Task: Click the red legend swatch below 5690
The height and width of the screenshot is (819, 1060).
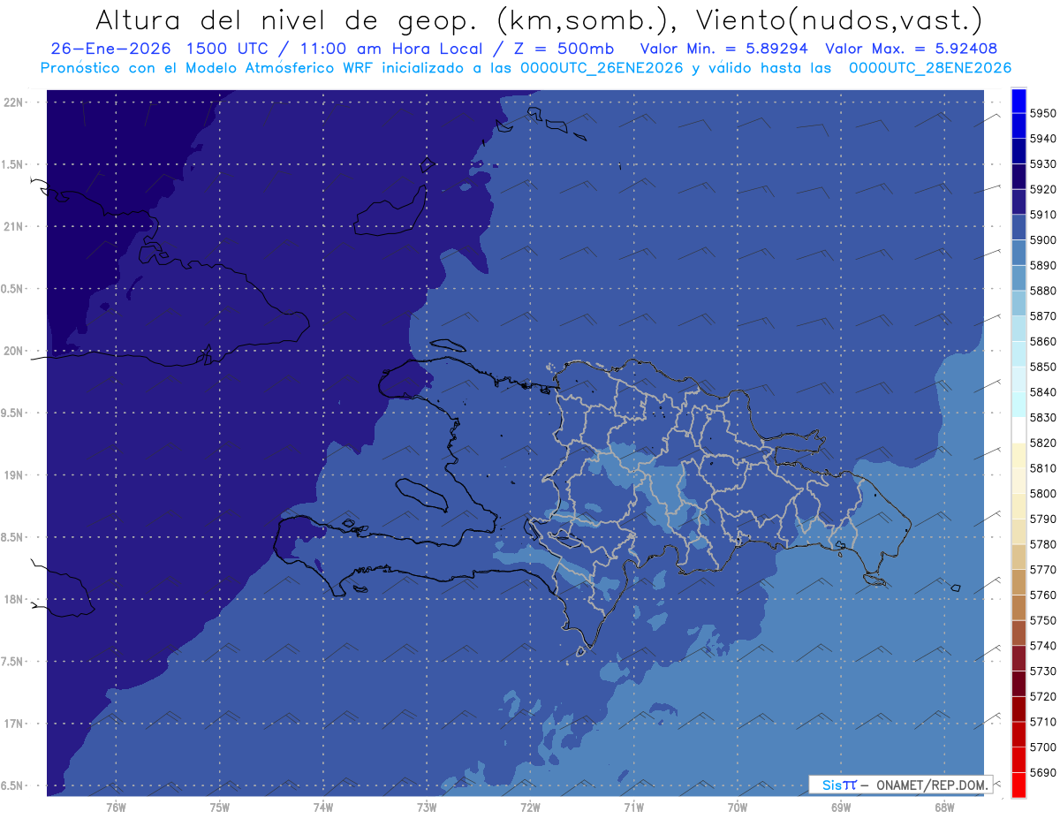Action: 1018,785
